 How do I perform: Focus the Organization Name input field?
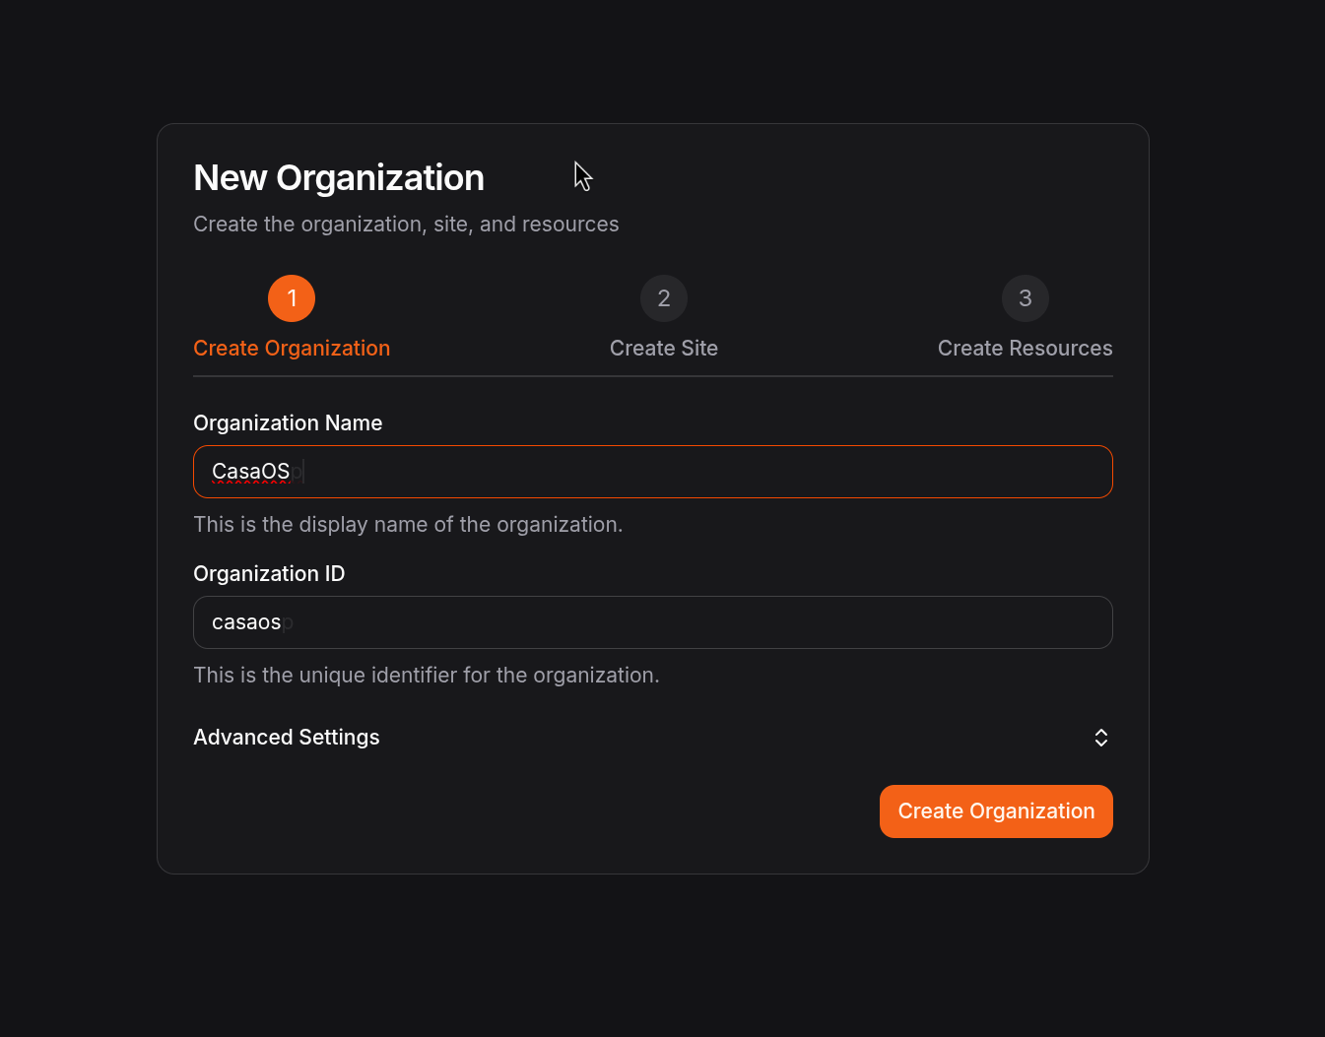[690, 472]
